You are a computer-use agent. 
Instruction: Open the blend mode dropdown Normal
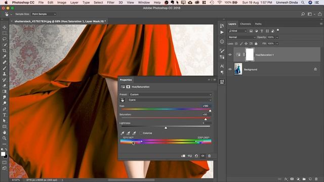click(x=241, y=37)
